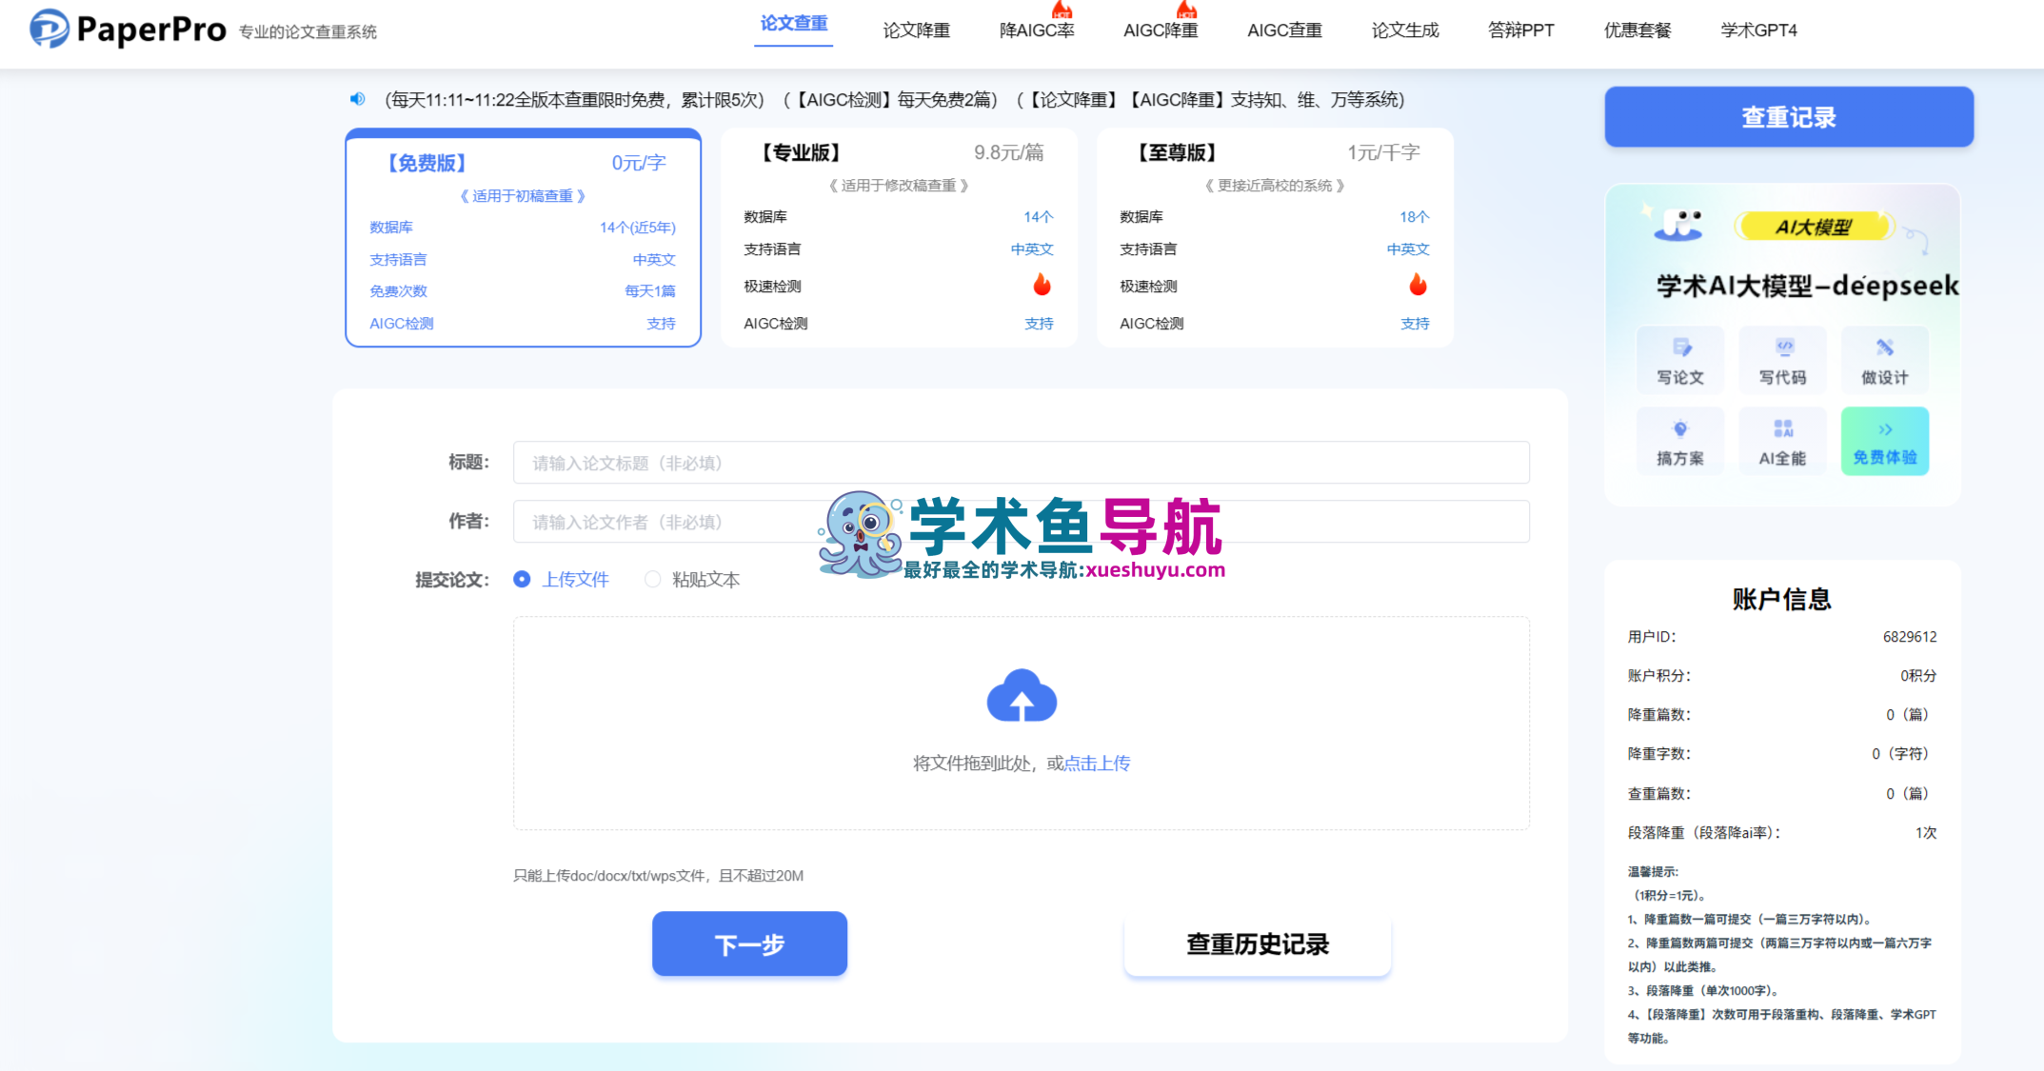
Task: Select the 至尊版 plan card
Action: (x=1275, y=238)
